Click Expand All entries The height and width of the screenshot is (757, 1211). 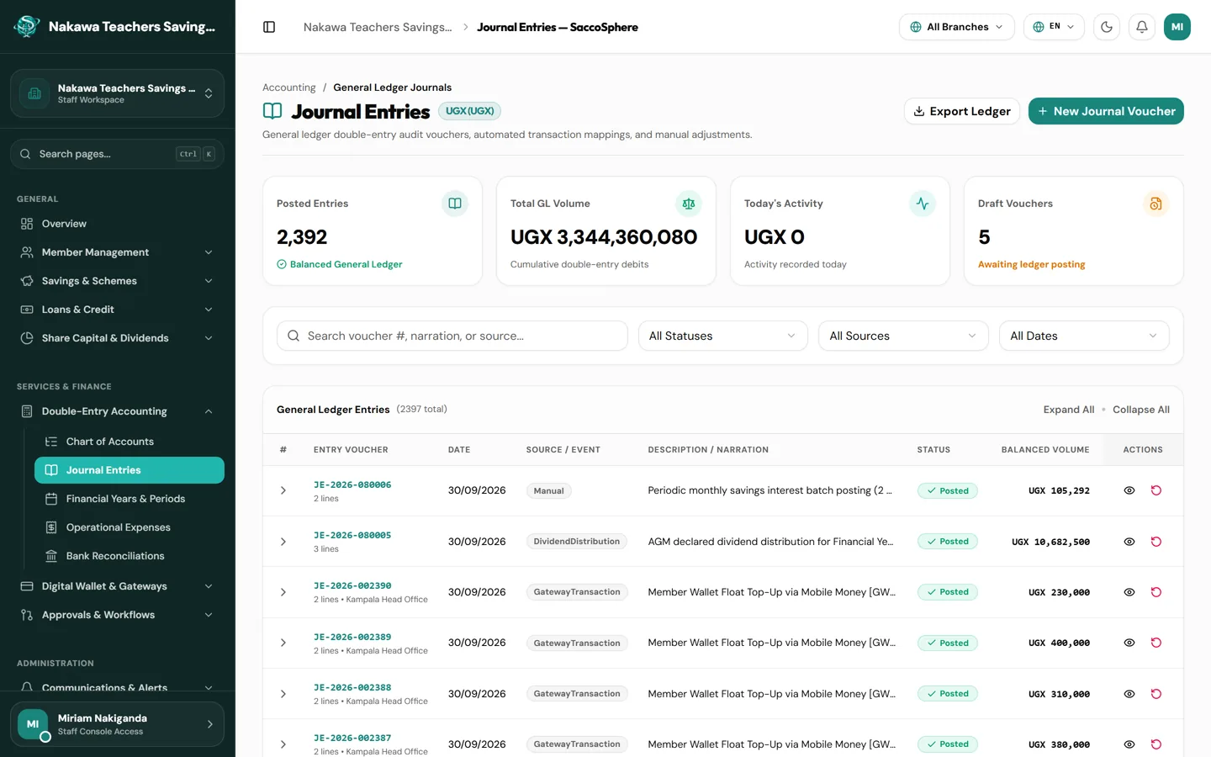[x=1069, y=410]
